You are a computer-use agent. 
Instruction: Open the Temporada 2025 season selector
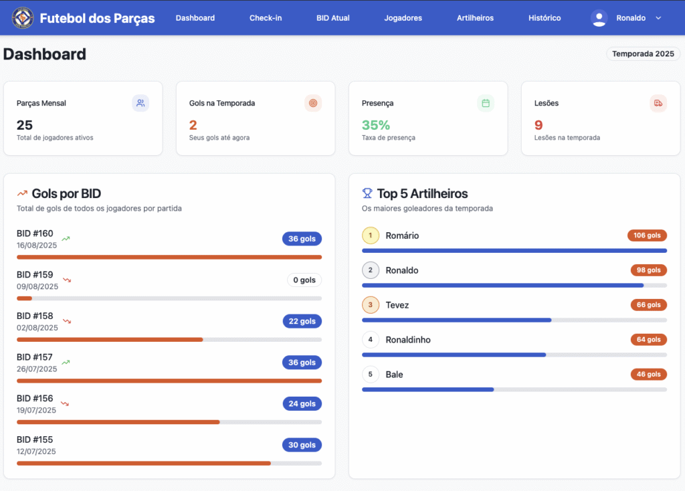tap(643, 54)
